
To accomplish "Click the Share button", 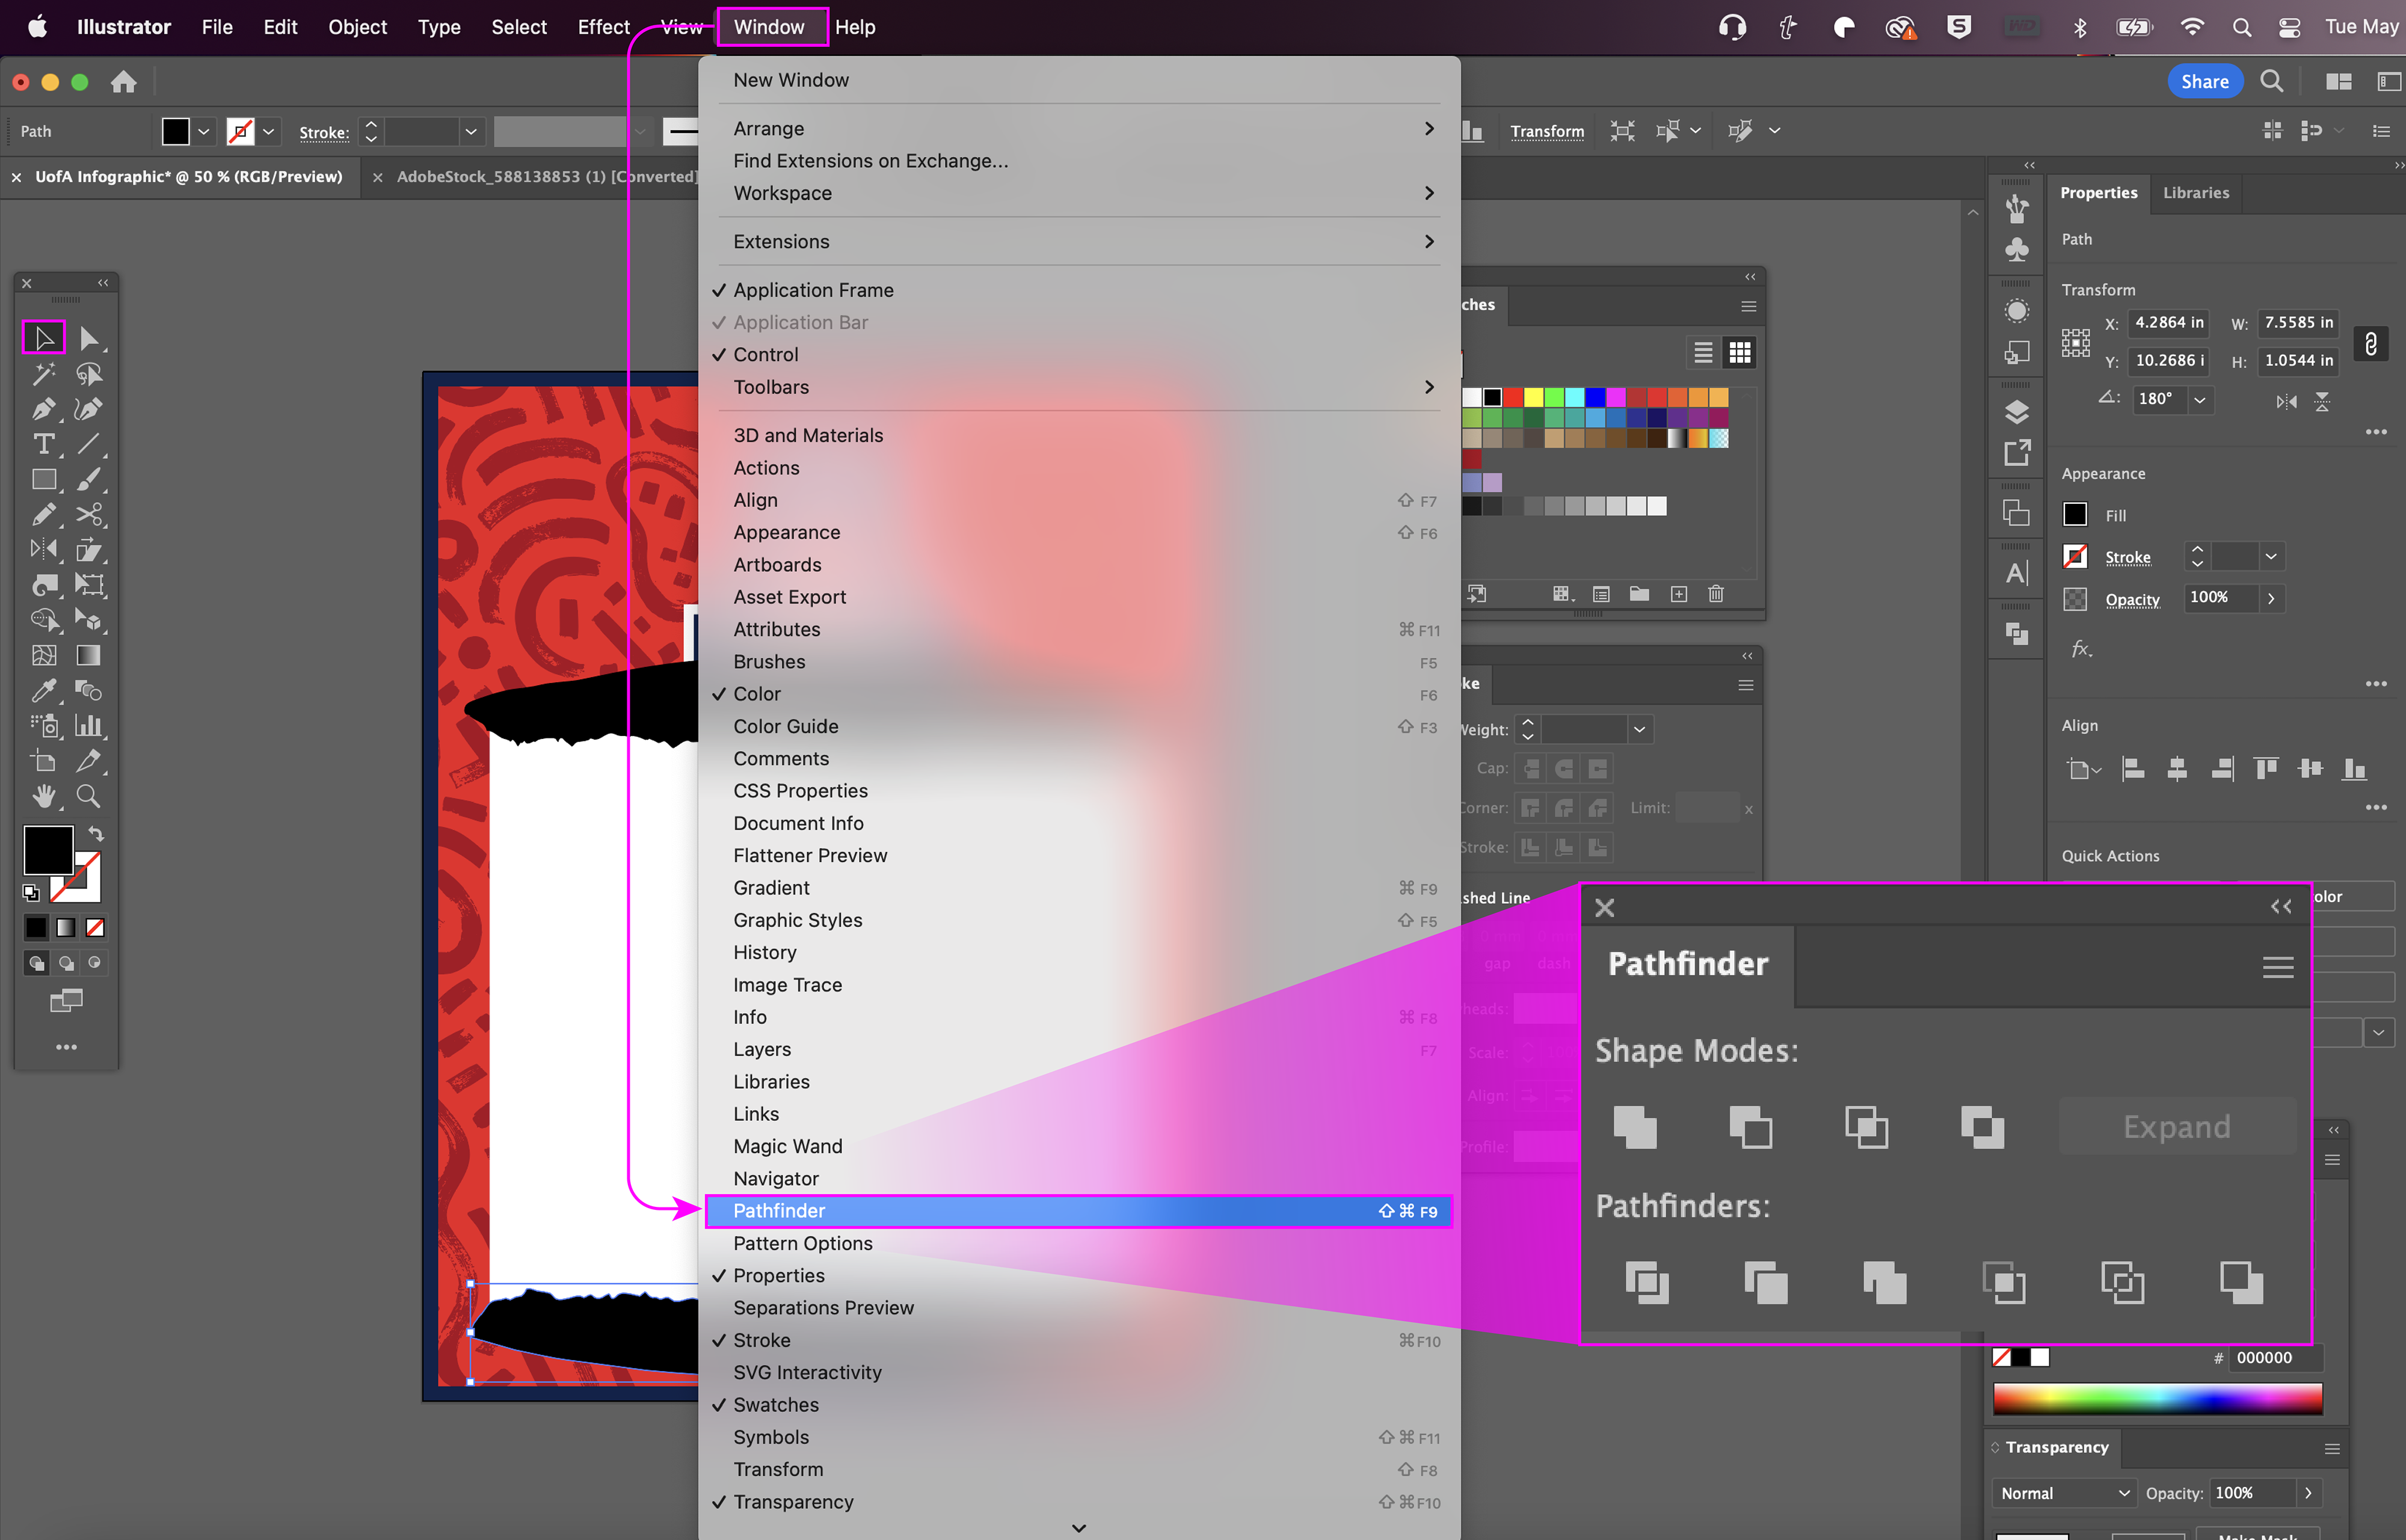I will coord(2204,82).
